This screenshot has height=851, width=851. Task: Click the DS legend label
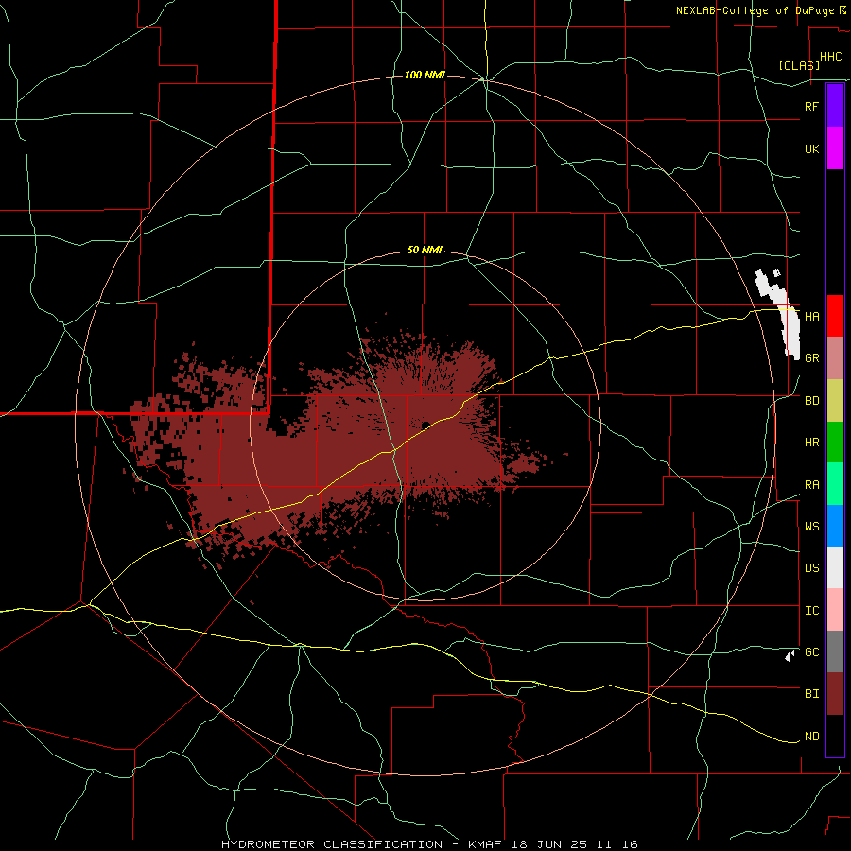(811, 568)
